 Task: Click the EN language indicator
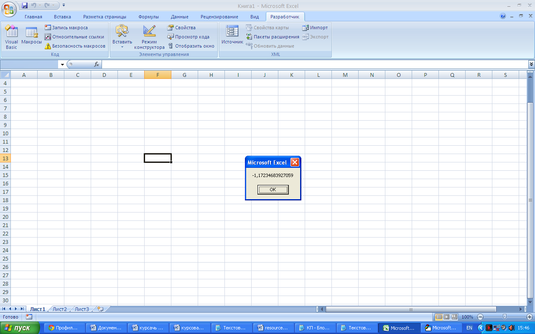pos(469,328)
